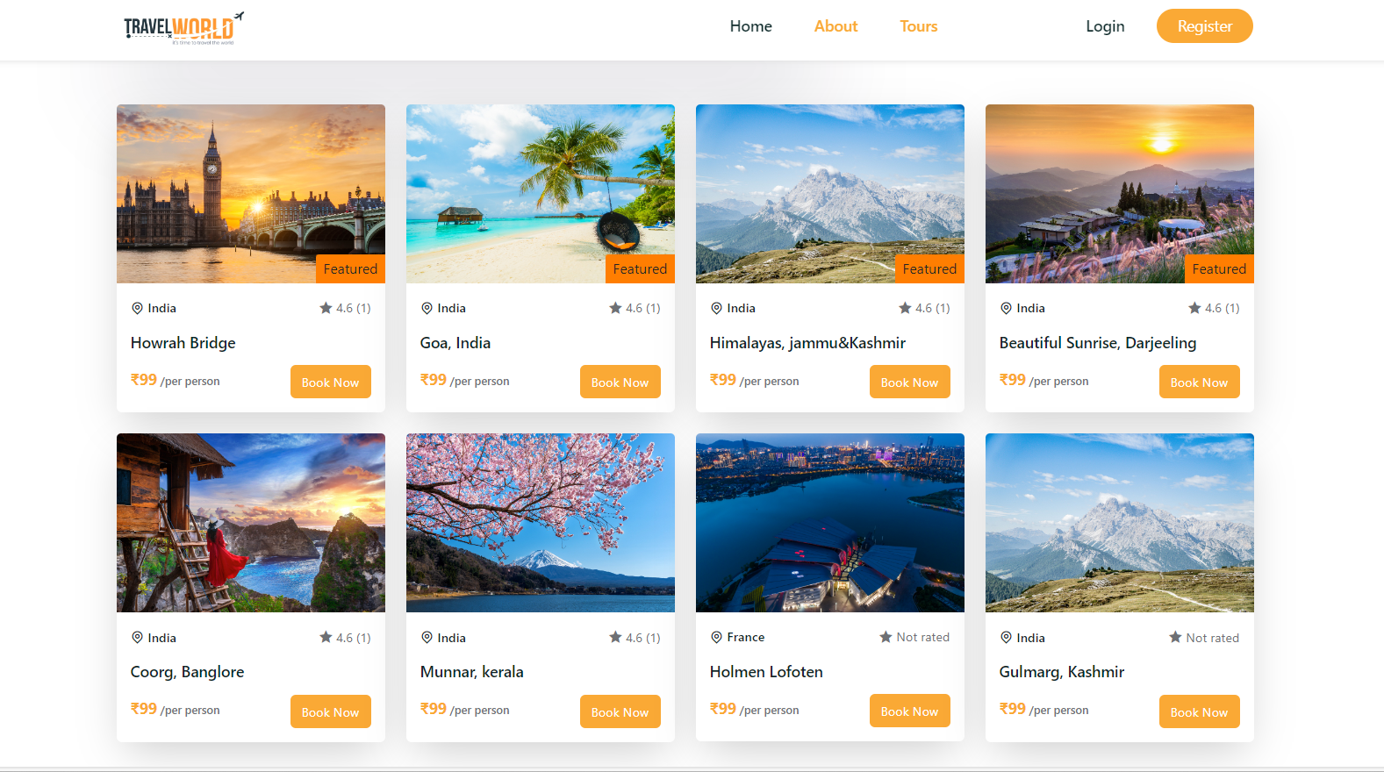Click the Coorg, Banglore treehouse photo
Viewport: 1384px width, 772px height.
pos(250,523)
